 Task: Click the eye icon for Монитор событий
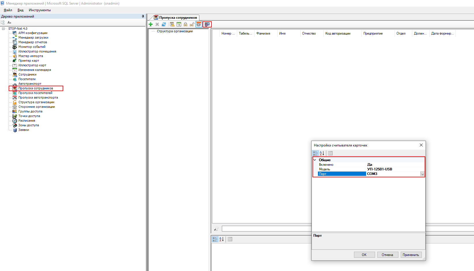point(15,47)
